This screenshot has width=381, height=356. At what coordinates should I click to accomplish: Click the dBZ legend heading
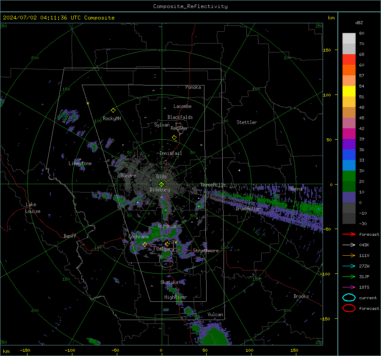[359, 22]
